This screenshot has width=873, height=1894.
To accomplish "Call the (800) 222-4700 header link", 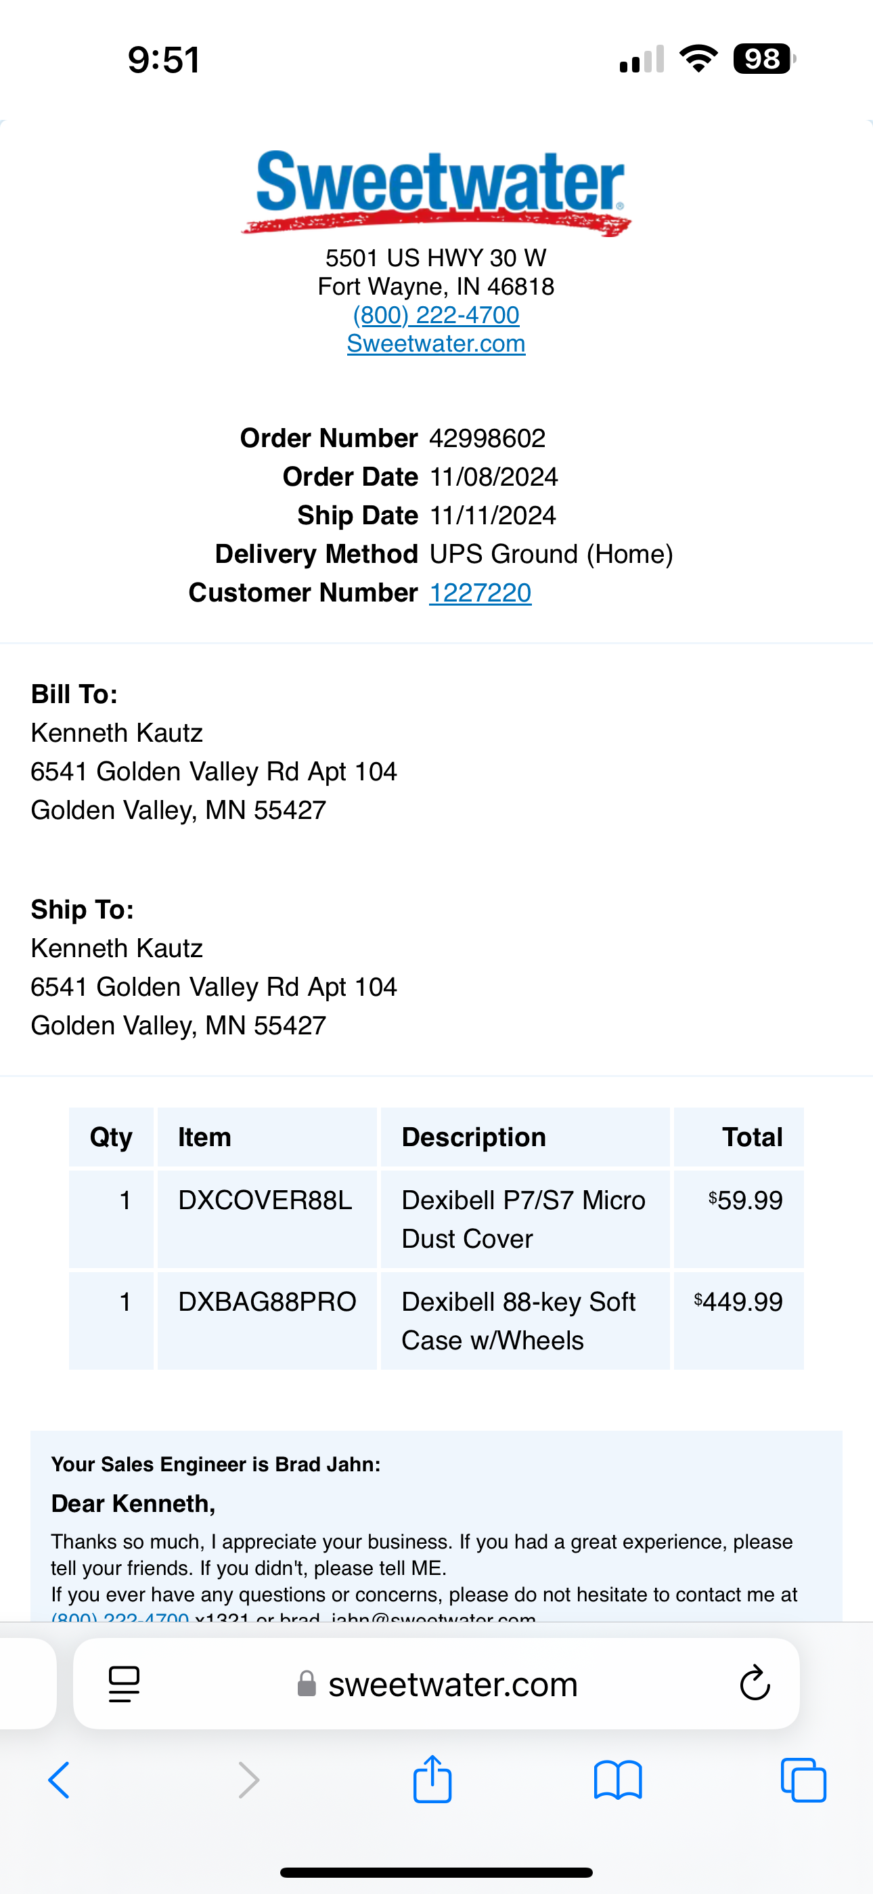I will click(436, 316).
